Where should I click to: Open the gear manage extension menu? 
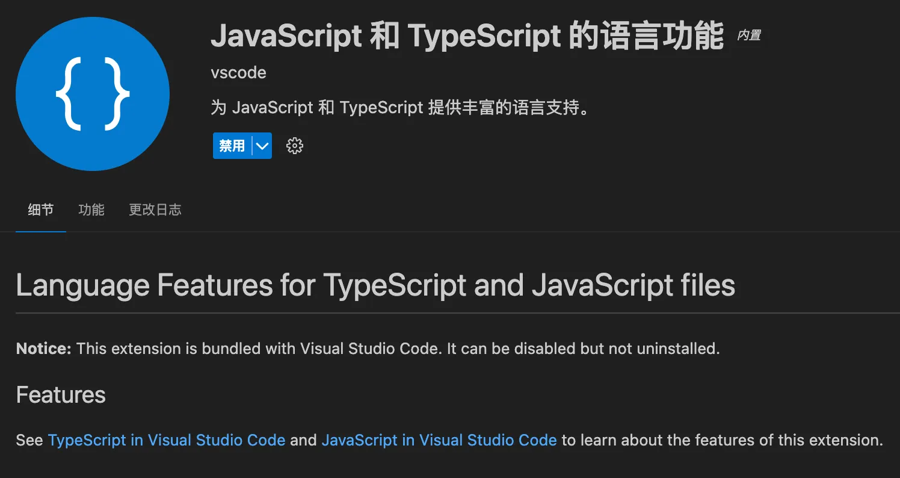pos(294,146)
